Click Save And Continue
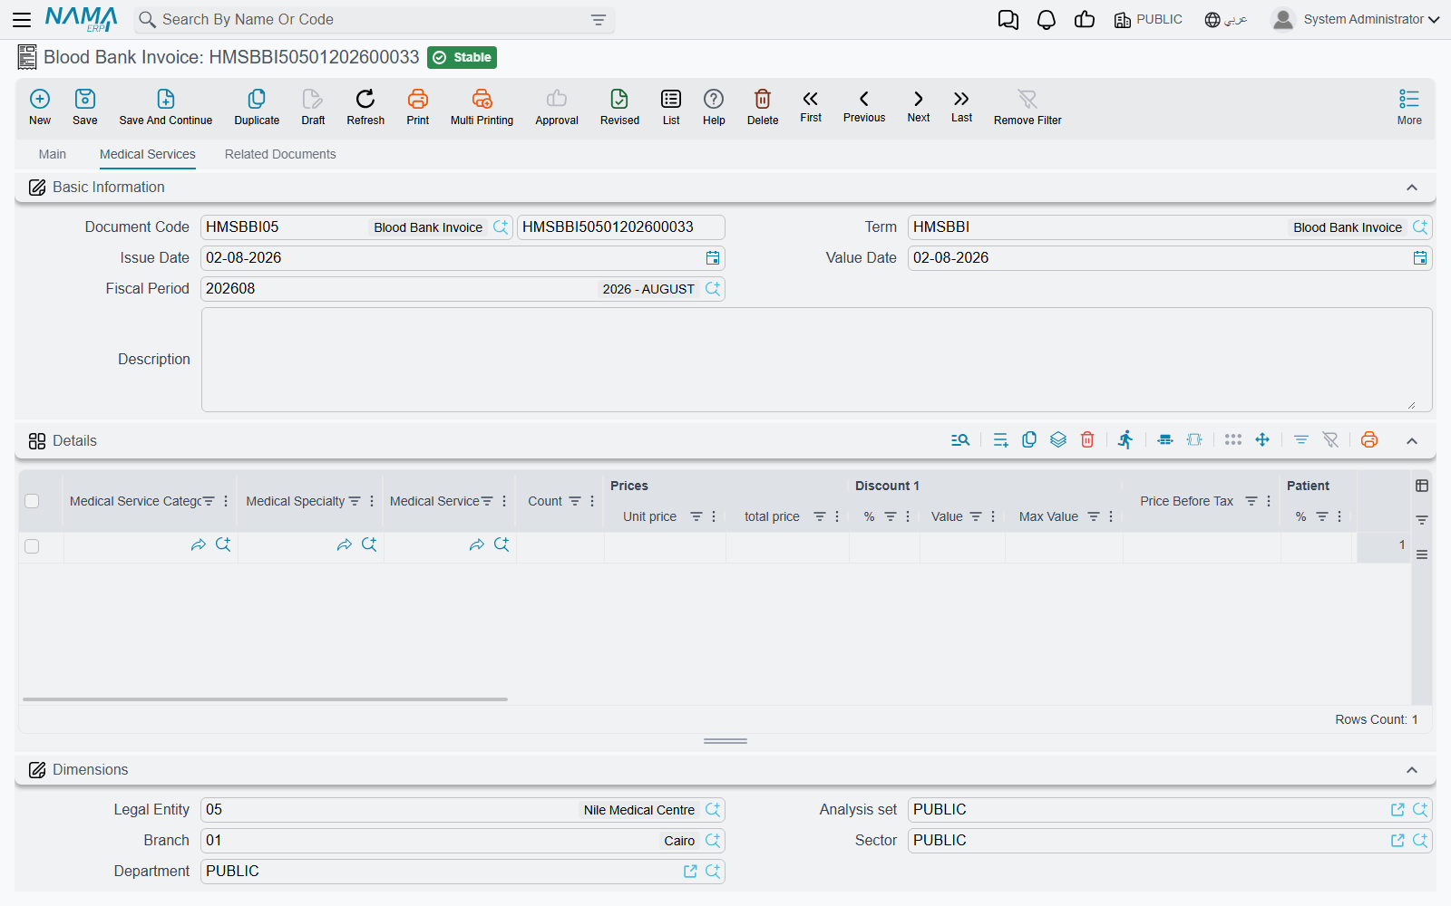 [x=166, y=107]
